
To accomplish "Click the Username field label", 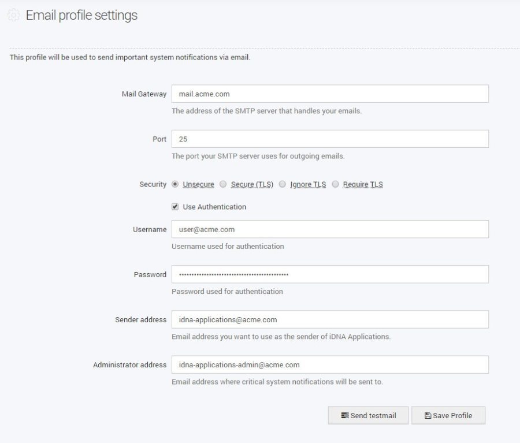I will coord(150,229).
